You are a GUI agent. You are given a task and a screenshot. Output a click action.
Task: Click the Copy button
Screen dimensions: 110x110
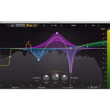(x=55, y=25)
